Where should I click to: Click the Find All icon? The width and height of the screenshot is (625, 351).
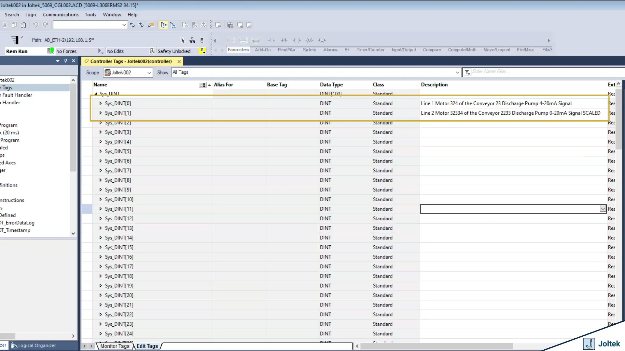150,25
